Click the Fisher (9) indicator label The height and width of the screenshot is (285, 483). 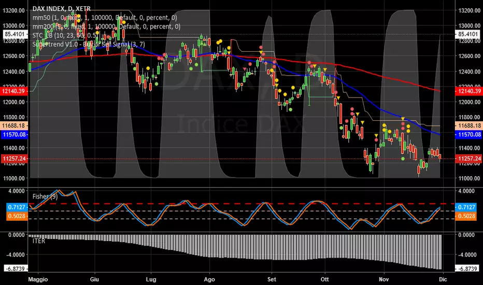tap(45, 196)
